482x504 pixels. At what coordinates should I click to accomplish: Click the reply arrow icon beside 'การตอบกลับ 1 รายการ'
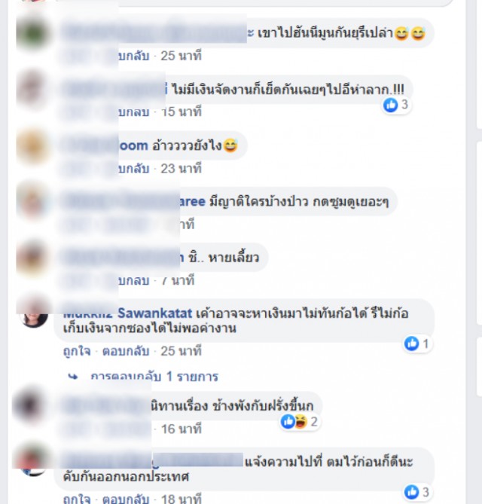point(73,377)
